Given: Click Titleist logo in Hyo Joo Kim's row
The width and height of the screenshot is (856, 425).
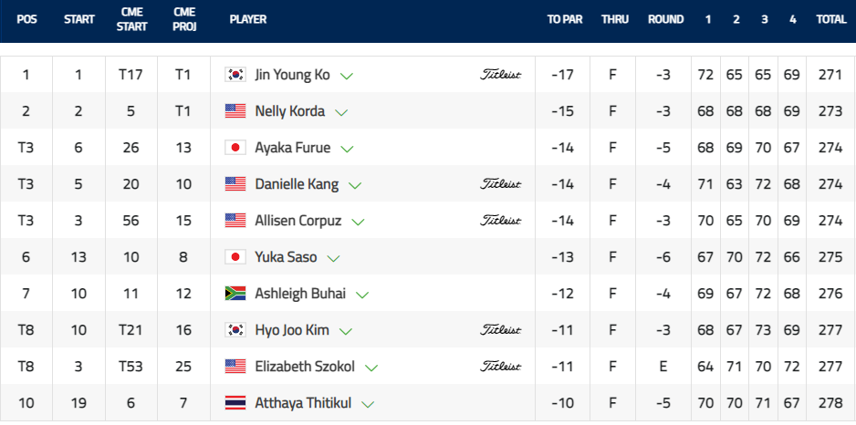Looking at the screenshot, I should pos(501,331).
